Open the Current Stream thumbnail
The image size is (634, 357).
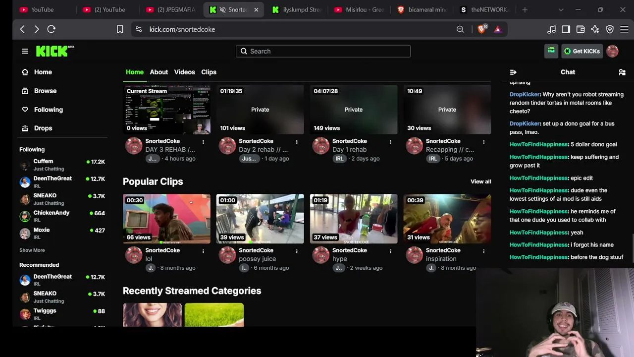pyautogui.click(x=166, y=110)
